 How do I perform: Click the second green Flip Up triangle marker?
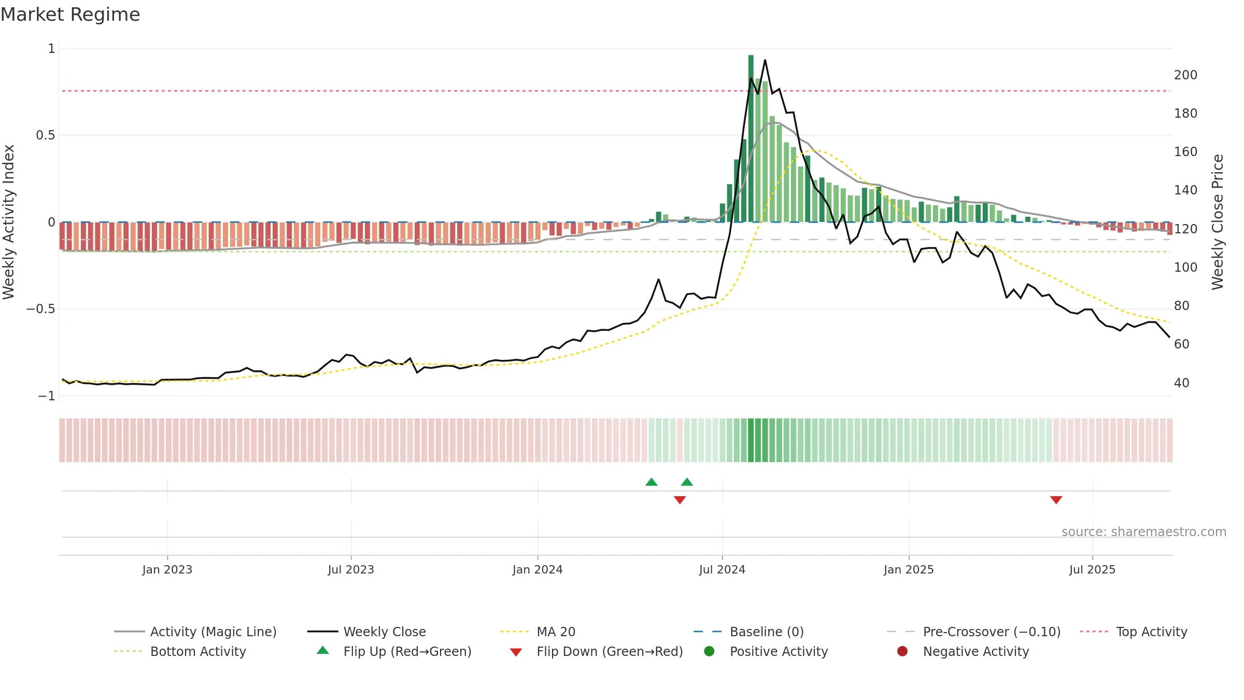(x=687, y=482)
